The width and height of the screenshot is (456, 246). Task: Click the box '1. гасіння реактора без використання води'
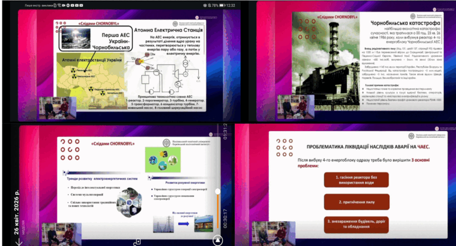(356, 180)
